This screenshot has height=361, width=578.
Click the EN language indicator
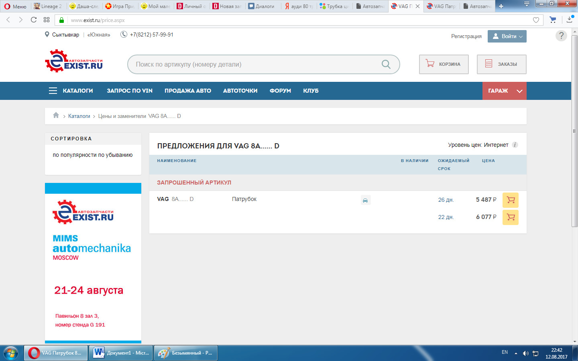[x=505, y=352]
